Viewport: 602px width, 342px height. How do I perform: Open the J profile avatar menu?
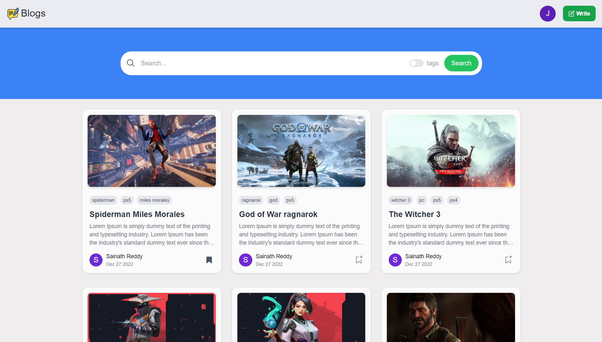coord(548,13)
